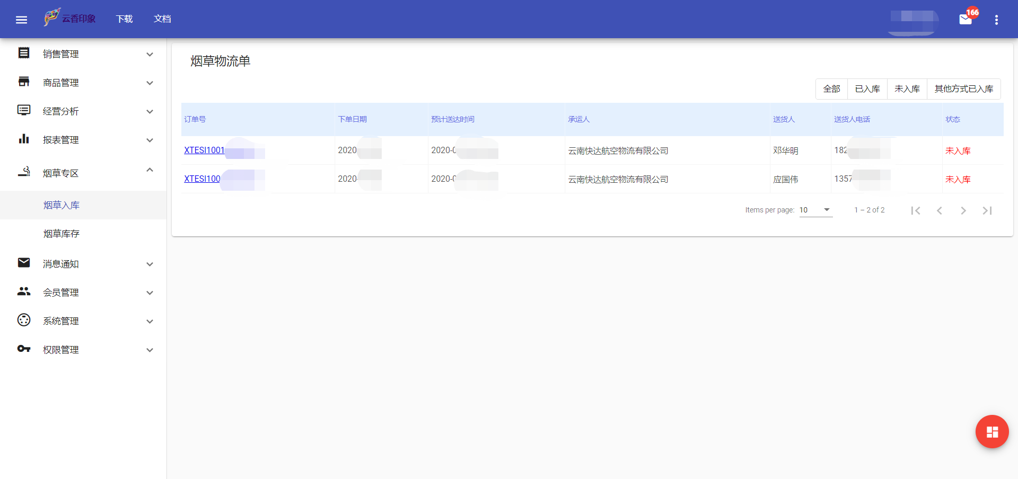
Task: Open notifications via the mail icon showing 166
Action: (x=965, y=20)
